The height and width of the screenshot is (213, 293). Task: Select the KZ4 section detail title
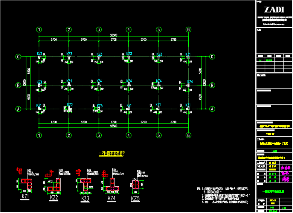(x=111, y=198)
